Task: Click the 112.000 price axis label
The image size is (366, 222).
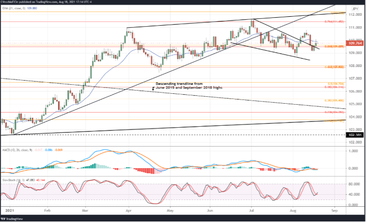Action: pyautogui.click(x=354, y=15)
